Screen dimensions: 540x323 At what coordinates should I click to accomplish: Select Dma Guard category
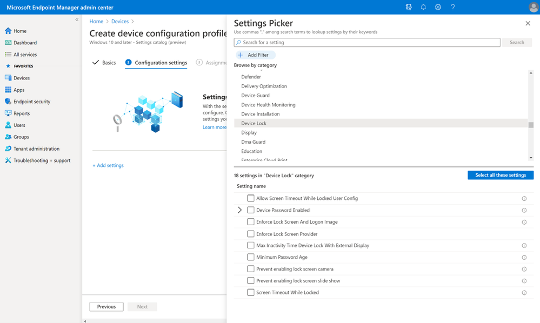coord(253,142)
